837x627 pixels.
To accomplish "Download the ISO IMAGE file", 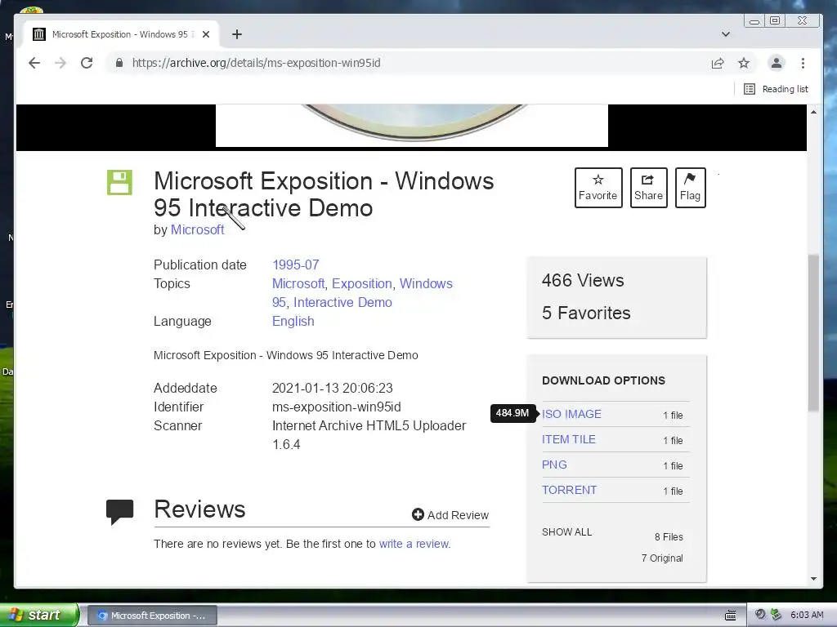I will (571, 414).
